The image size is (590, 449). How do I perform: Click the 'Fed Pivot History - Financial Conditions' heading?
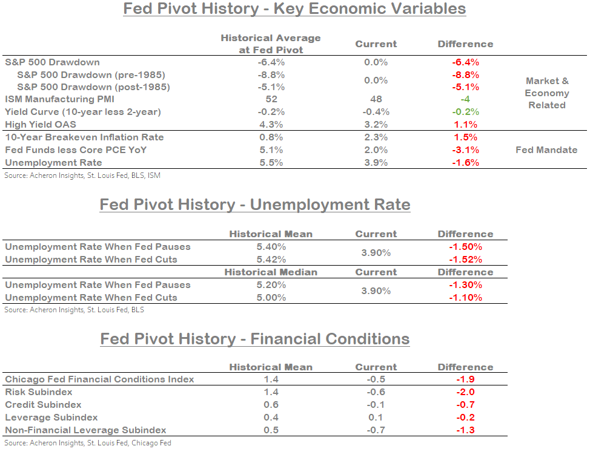255,338
